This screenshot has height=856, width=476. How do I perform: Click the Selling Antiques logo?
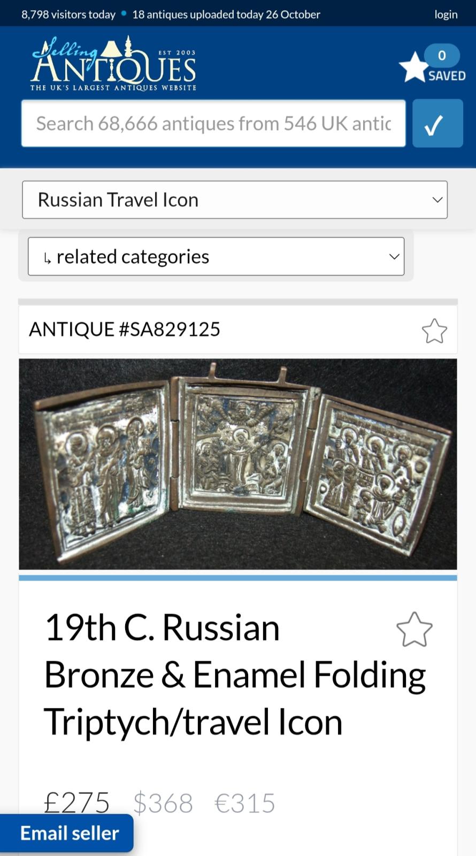113,63
